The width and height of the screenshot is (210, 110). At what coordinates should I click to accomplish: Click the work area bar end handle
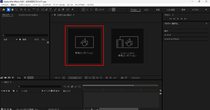pos(133,85)
